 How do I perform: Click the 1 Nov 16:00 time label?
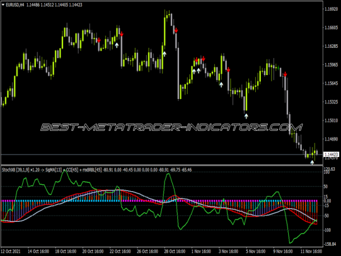(x=201, y=251)
